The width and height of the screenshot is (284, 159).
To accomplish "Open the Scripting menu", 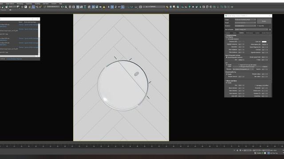I will tap(37, 4).
